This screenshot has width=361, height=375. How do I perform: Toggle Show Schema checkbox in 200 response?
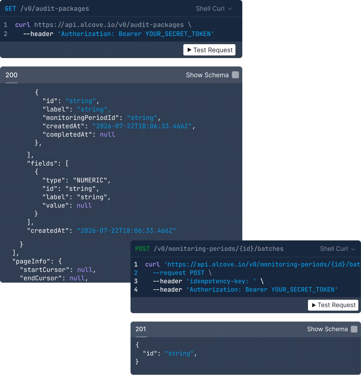point(235,75)
